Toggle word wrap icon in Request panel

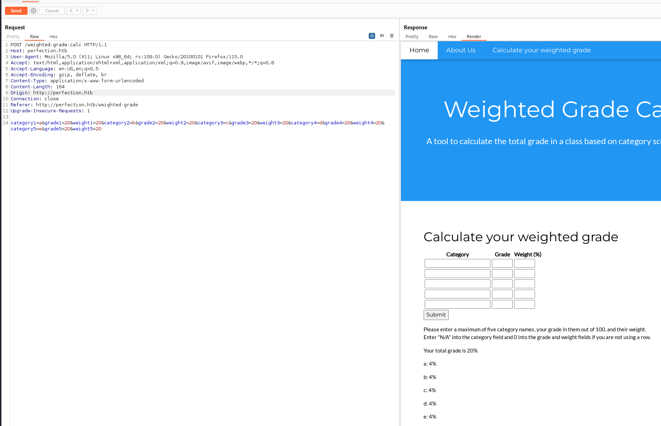pos(372,36)
